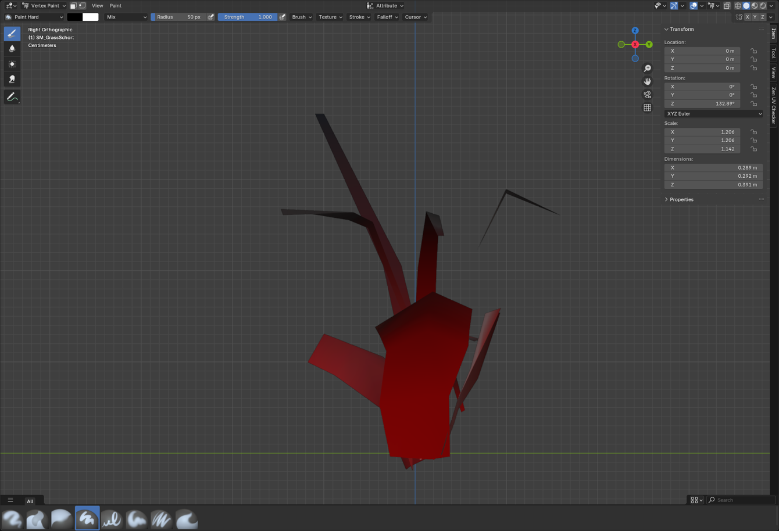This screenshot has height=531, width=779.
Task: Toggle radius pressure sensitivity
Action: 211,17
